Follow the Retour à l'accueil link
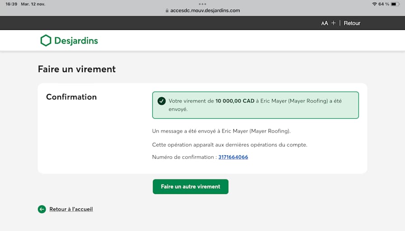This screenshot has height=231, width=405. click(x=71, y=209)
